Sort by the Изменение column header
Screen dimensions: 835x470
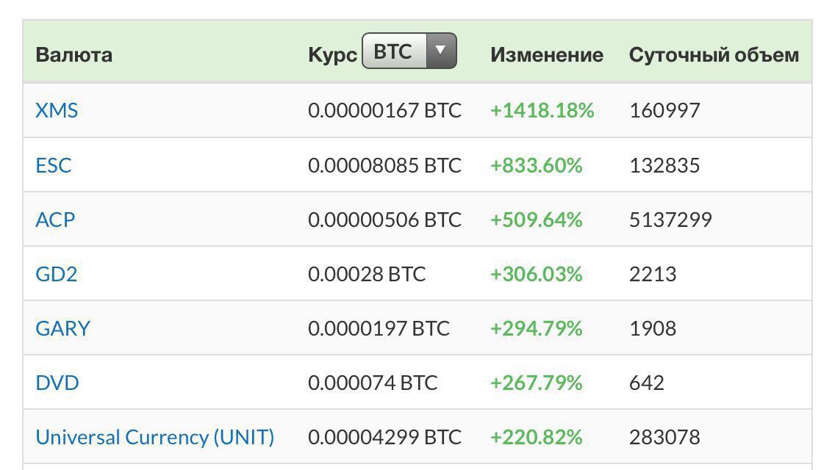[547, 55]
